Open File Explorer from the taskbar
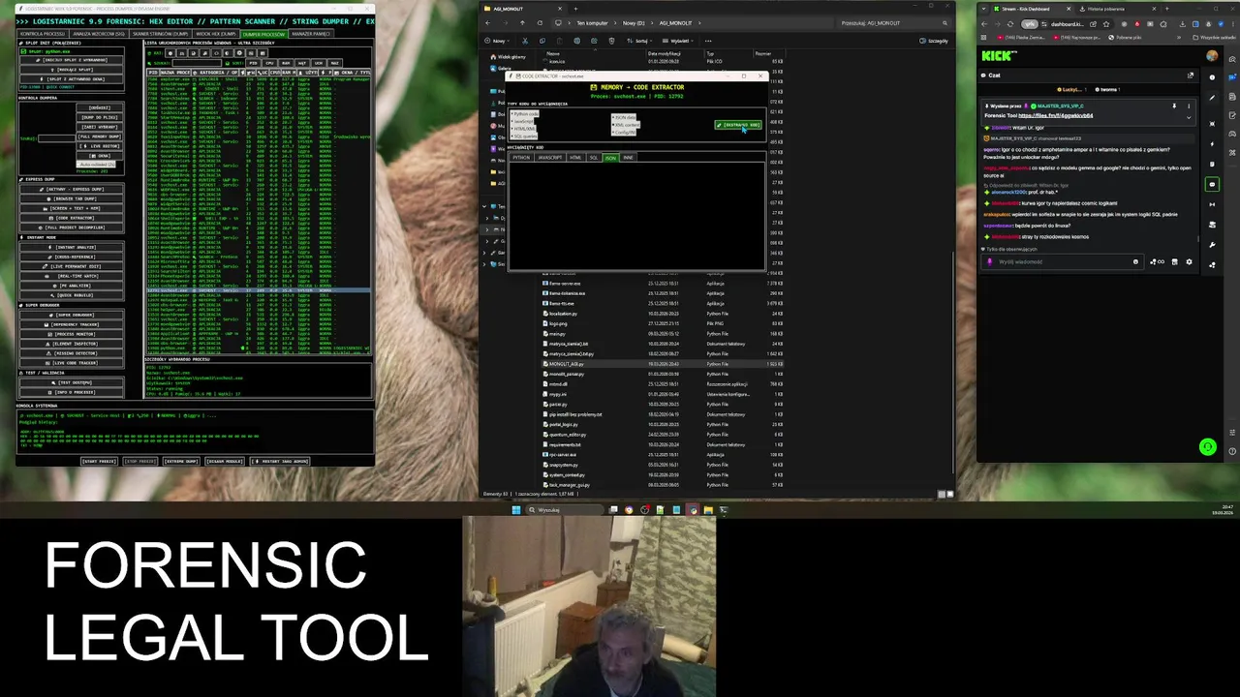The image size is (1240, 697). pos(708,510)
